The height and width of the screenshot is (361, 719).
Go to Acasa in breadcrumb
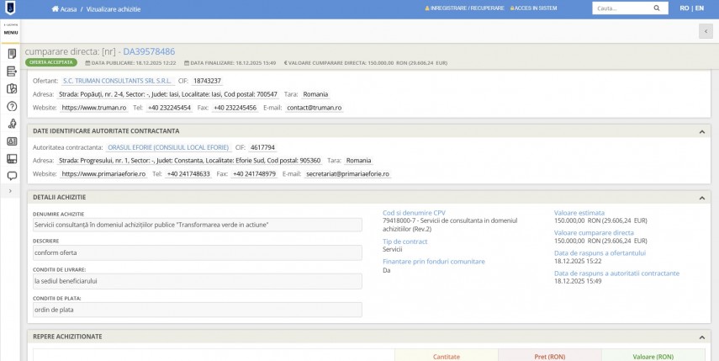[x=67, y=8]
